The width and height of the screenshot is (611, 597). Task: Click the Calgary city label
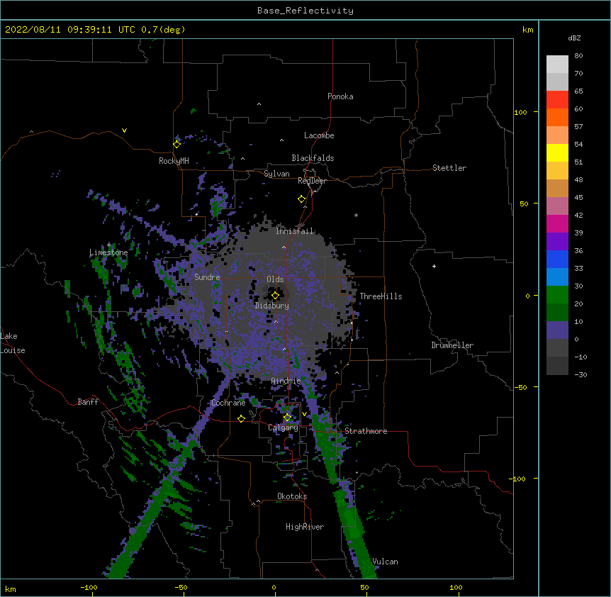click(283, 428)
